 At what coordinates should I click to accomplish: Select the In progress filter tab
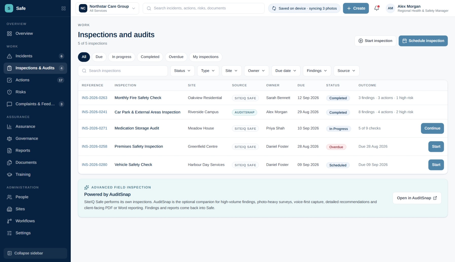point(122,57)
